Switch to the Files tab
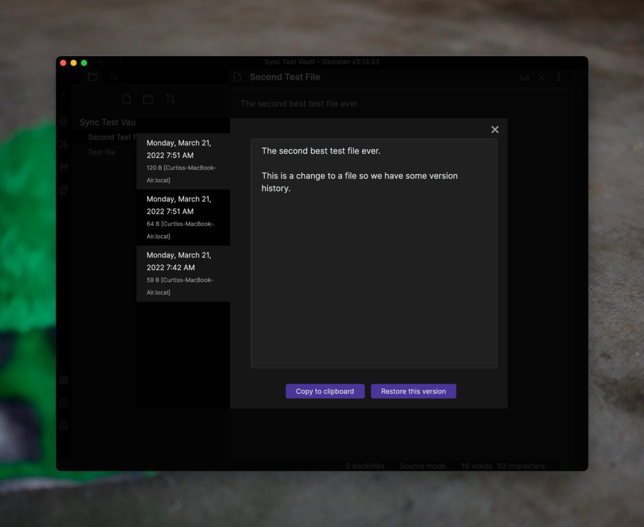 pyautogui.click(x=92, y=77)
